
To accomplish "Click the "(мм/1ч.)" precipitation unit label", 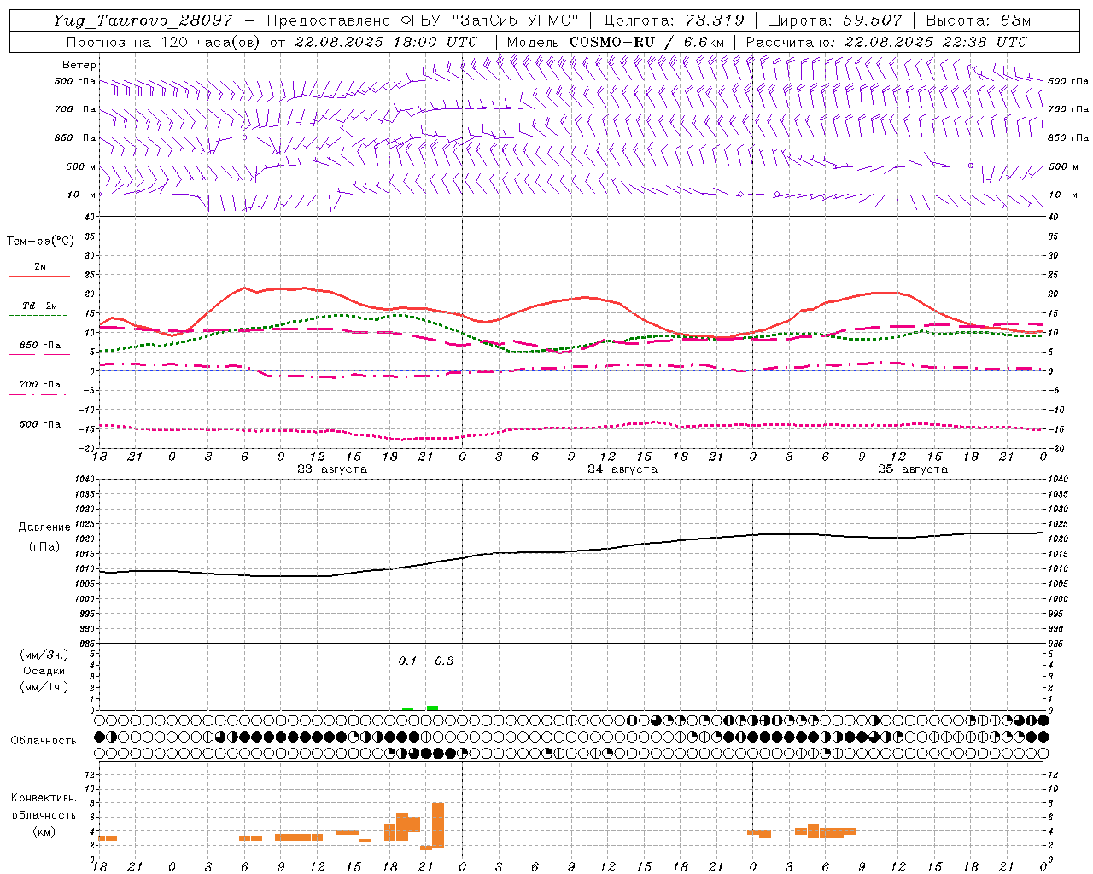I will click(44, 687).
